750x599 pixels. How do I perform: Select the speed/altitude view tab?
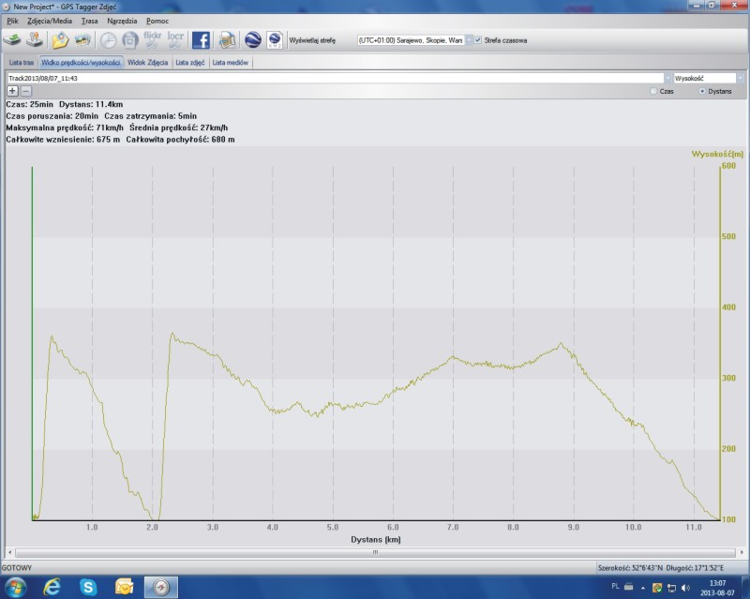pos(81,63)
